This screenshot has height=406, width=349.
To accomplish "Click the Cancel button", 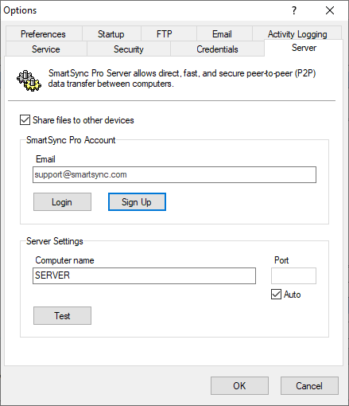I will [x=309, y=385].
